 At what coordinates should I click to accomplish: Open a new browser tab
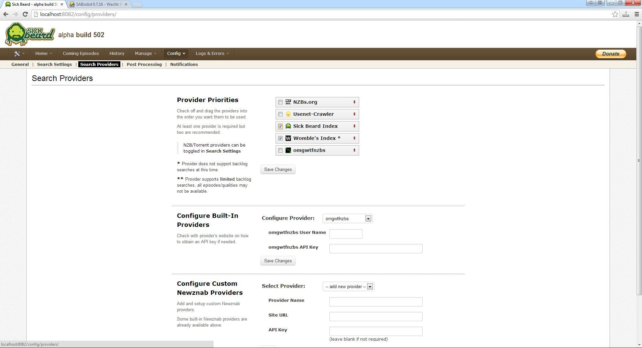[x=137, y=4]
